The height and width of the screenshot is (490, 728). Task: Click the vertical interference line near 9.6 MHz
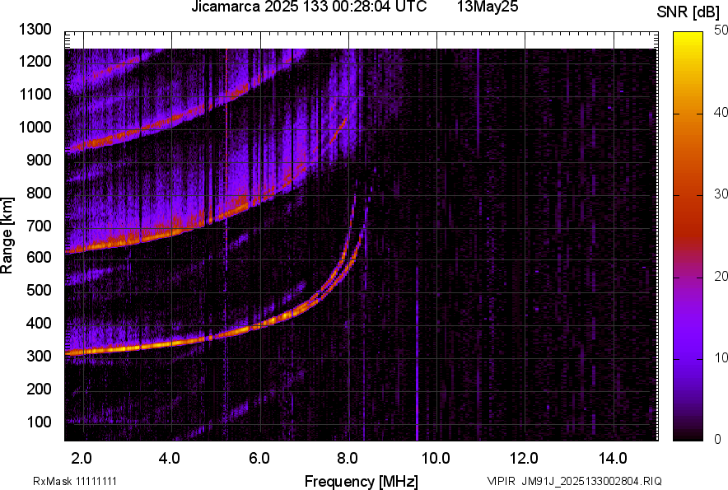417,353
